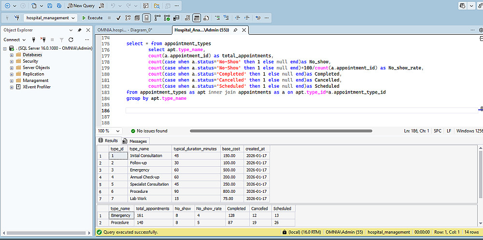Viewport: 483px width, 240px height.
Task: Toggle Results to Text output mode
Action: (x=187, y=18)
